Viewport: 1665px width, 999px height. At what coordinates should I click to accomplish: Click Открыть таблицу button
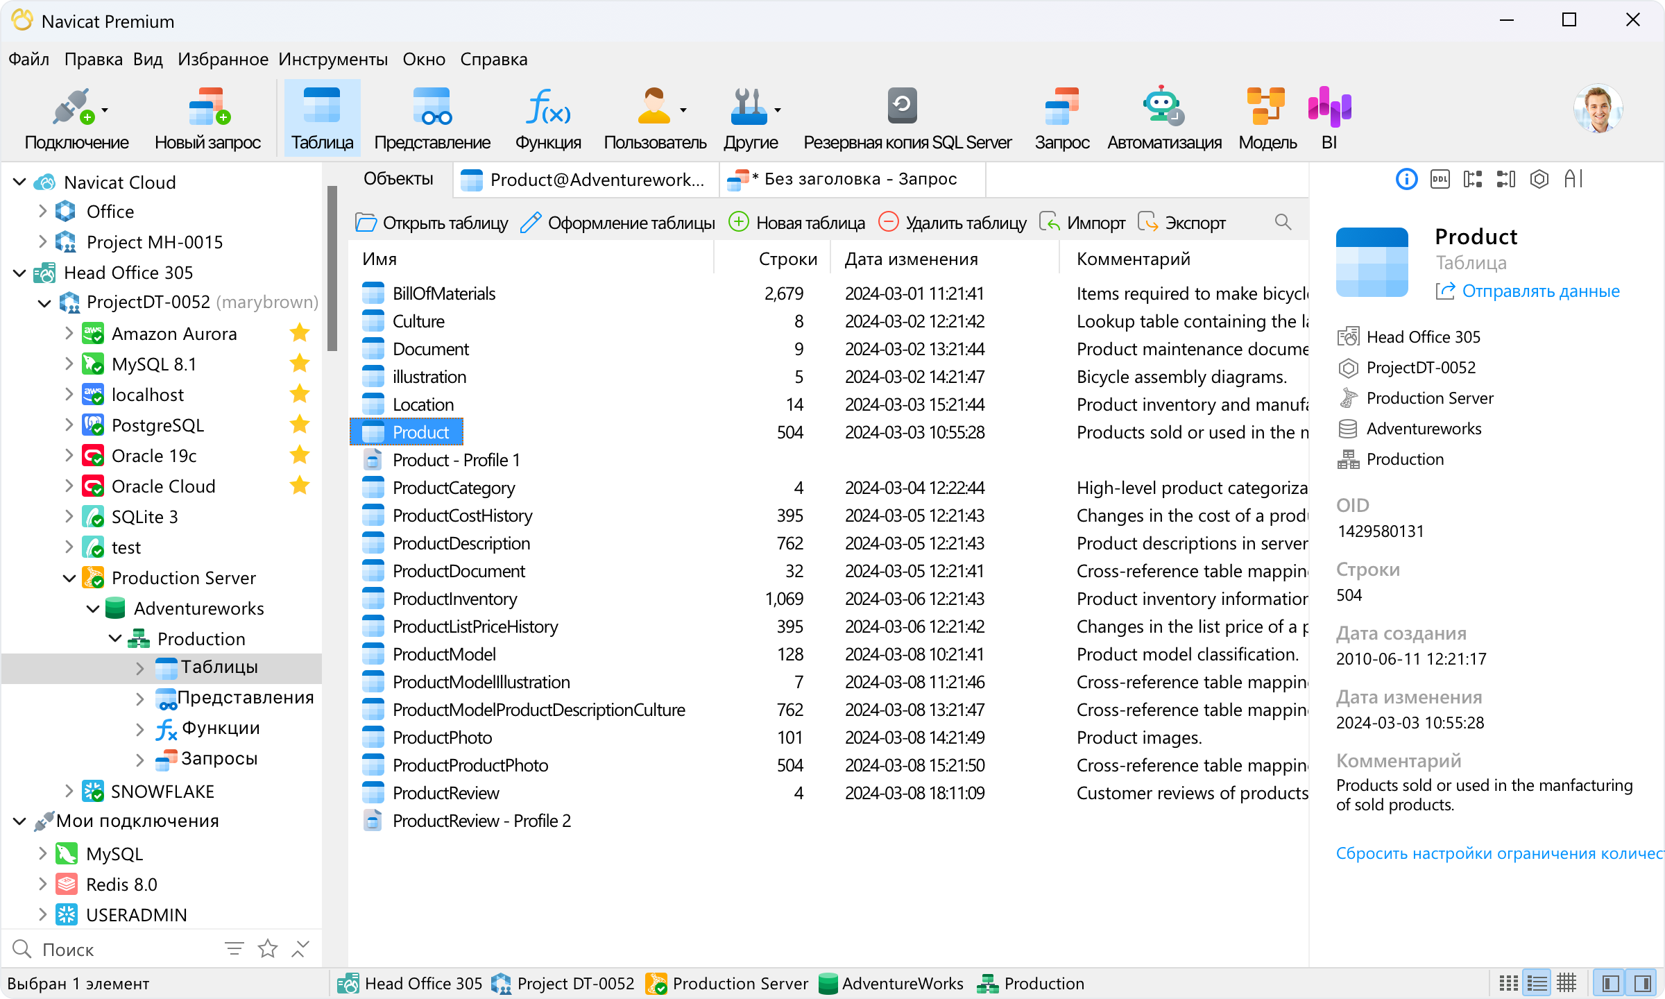pyautogui.click(x=432, y=223)
